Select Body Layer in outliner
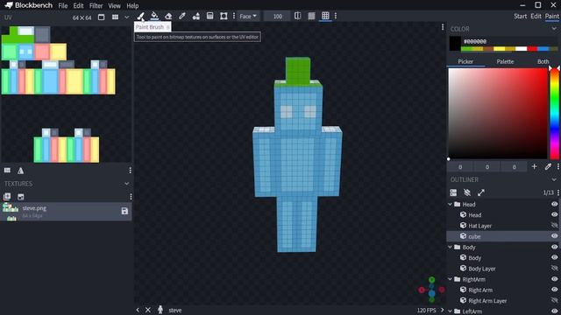 click(x=482, y=269)
